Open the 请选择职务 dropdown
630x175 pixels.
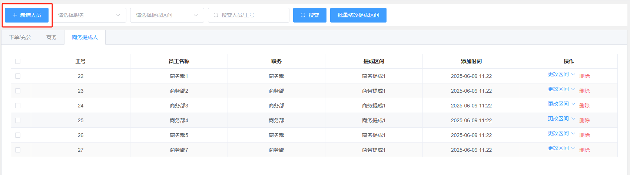click(x=89, y=15)
